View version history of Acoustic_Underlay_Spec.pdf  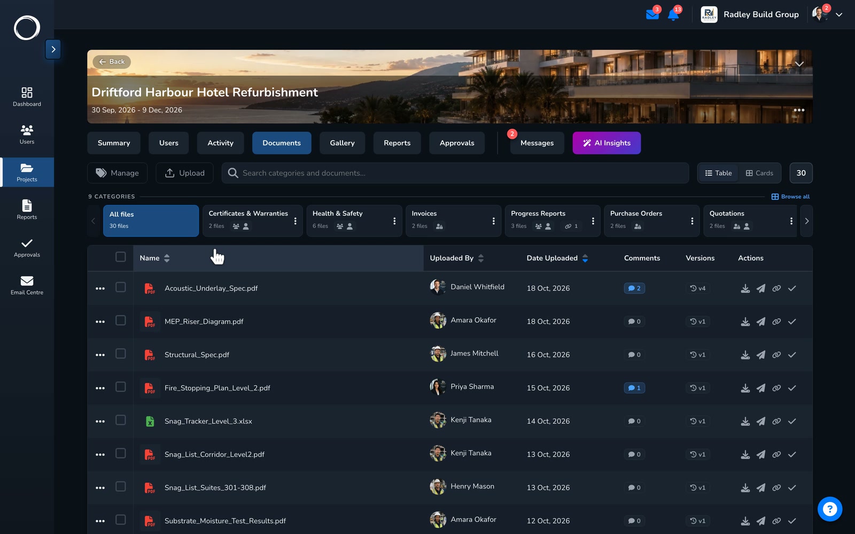pyautogui.click(x=698, y=288)
